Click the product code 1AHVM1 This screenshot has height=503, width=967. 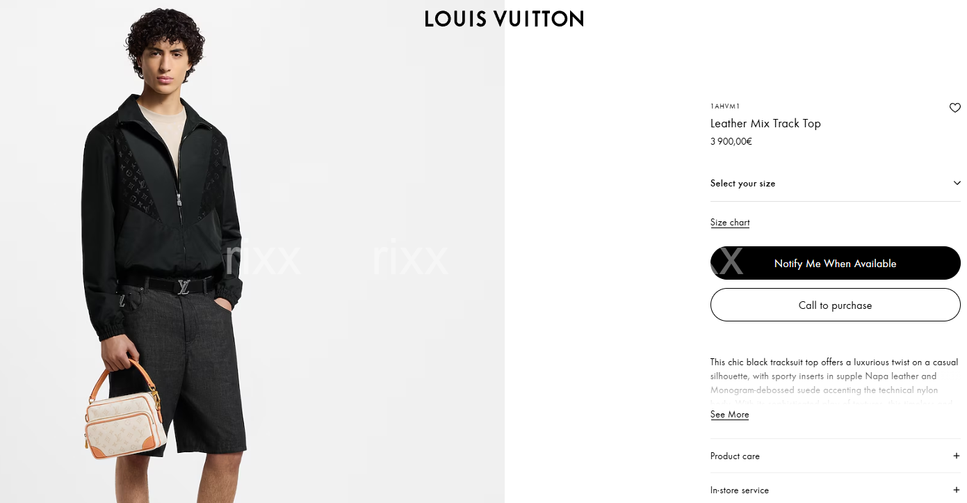click(725, 106)
